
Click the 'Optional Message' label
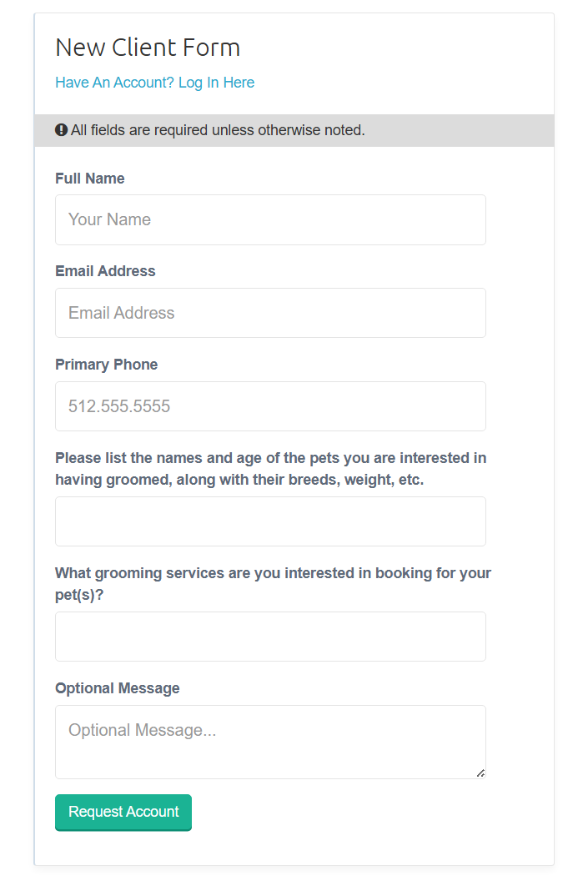click(117, 688)
